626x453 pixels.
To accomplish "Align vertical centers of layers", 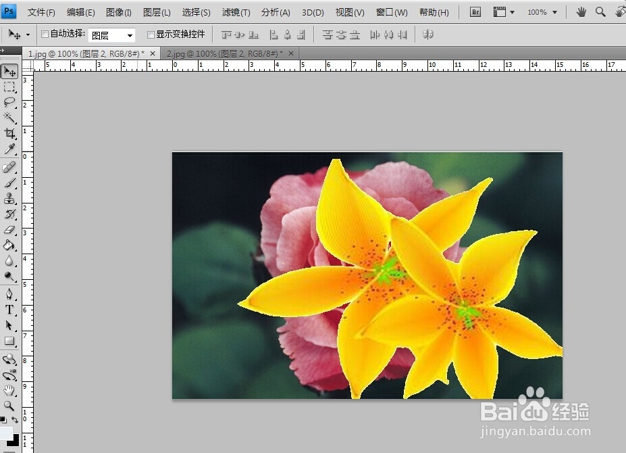I will coord(240,34).
